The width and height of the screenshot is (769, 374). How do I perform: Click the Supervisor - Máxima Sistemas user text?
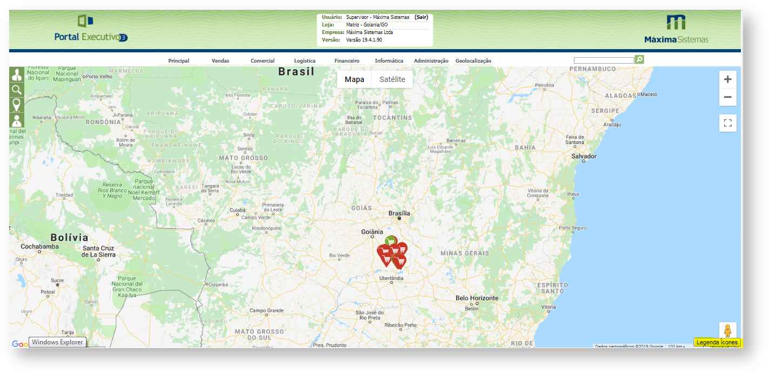[x=378, y=17]
